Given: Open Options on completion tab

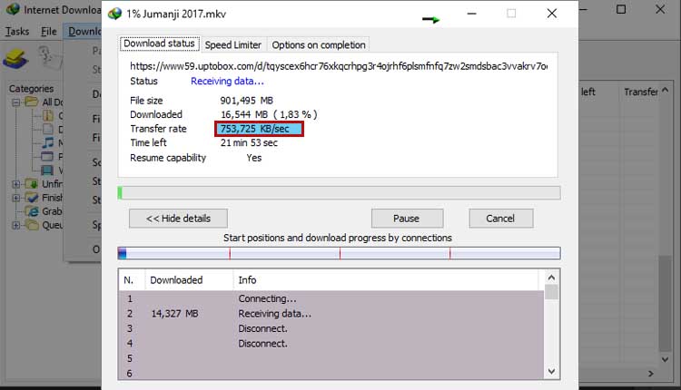Looking at the screenshot, I should [319, 44].
